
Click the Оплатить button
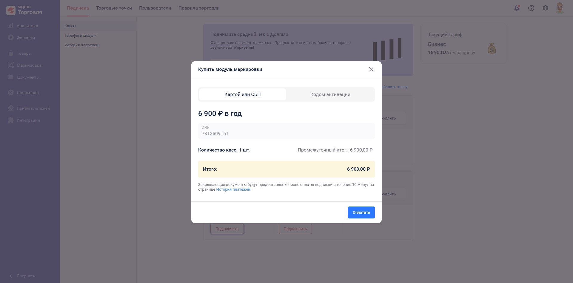click(361, 212)
